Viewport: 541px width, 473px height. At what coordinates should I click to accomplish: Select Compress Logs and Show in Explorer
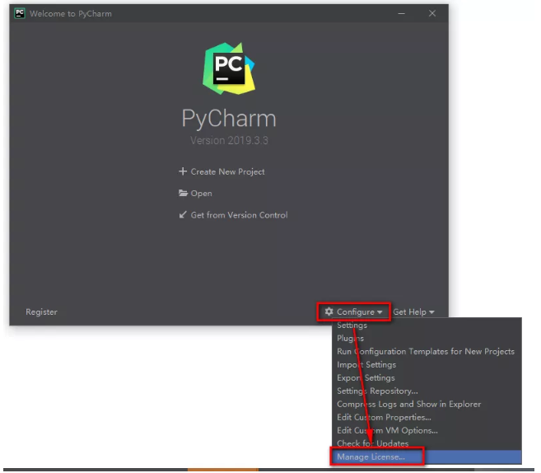coord(427,404)
